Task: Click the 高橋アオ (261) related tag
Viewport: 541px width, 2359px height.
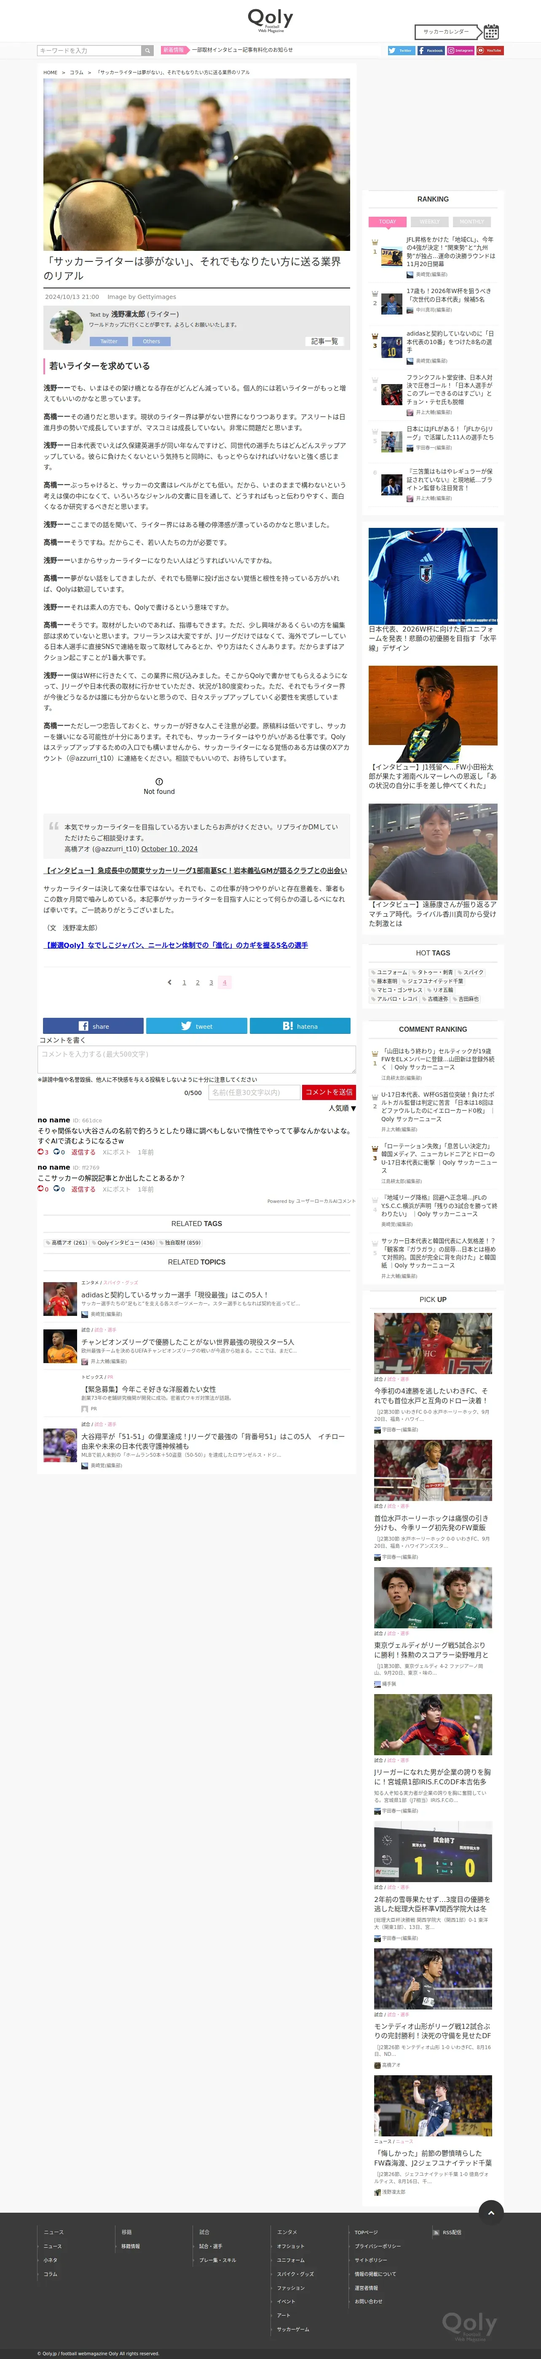Action: [x=67, y=1243]
